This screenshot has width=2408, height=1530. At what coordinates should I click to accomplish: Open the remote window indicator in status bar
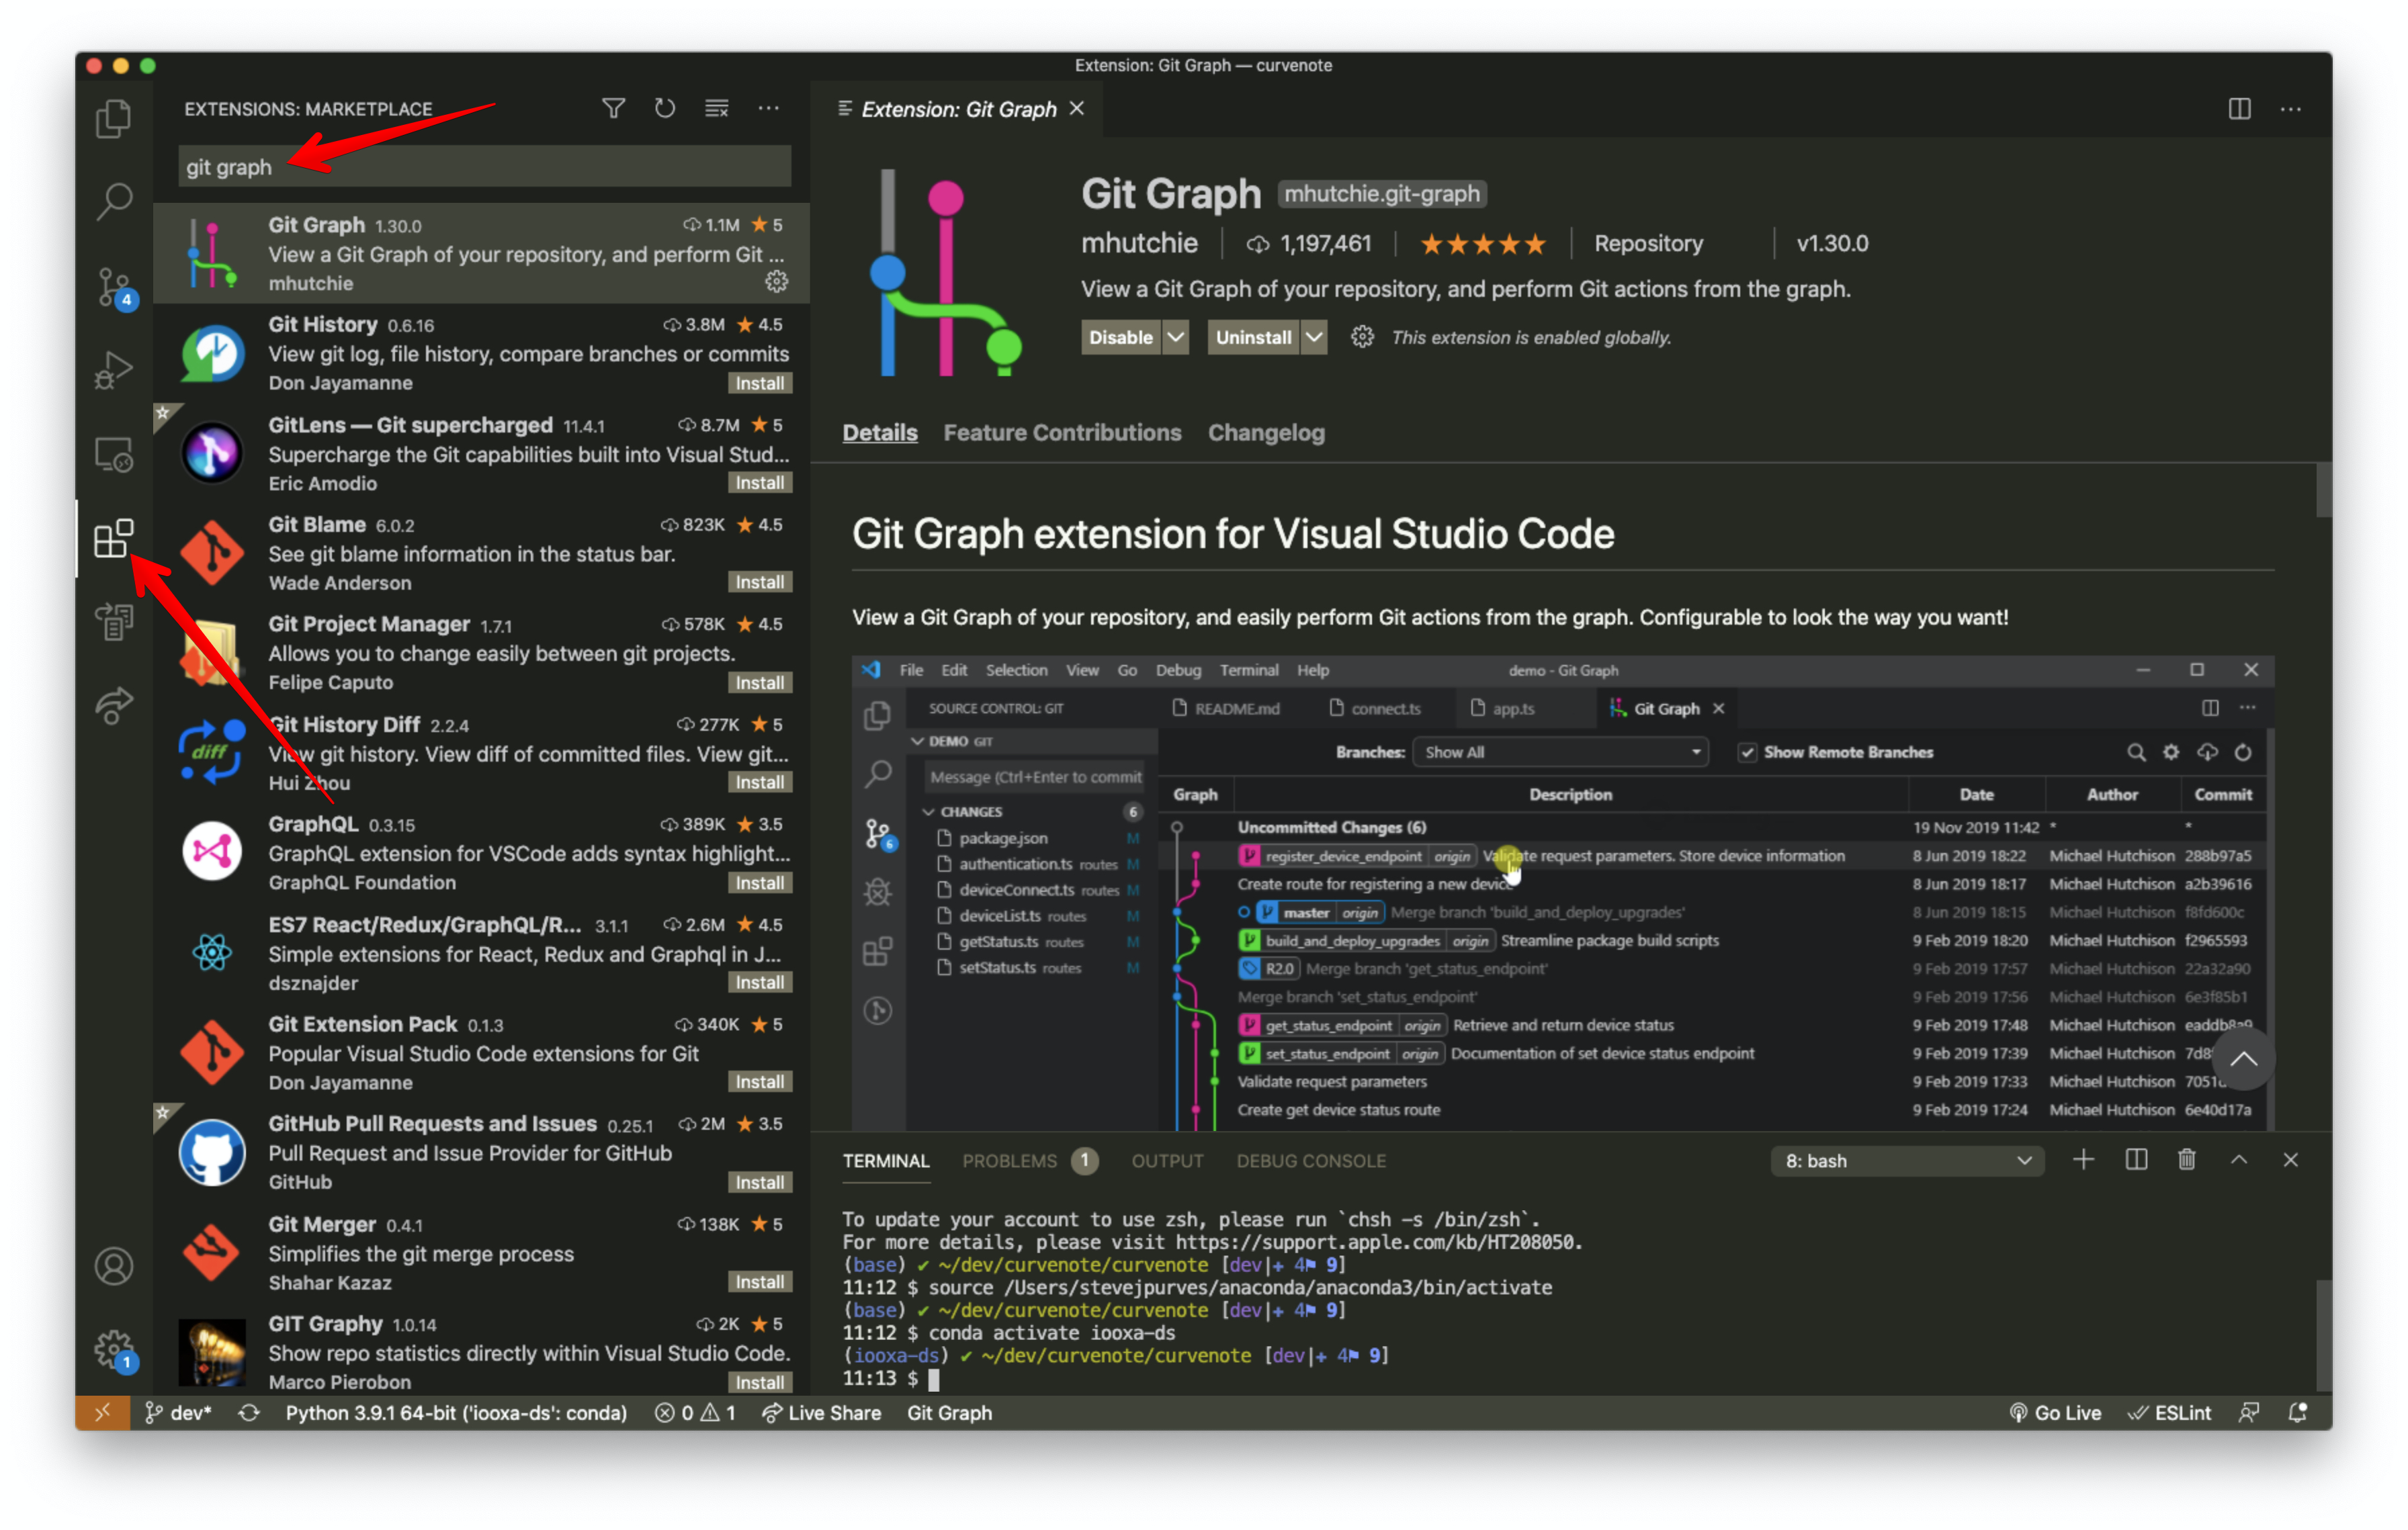pyautogui.click(x=102, y=1412)
